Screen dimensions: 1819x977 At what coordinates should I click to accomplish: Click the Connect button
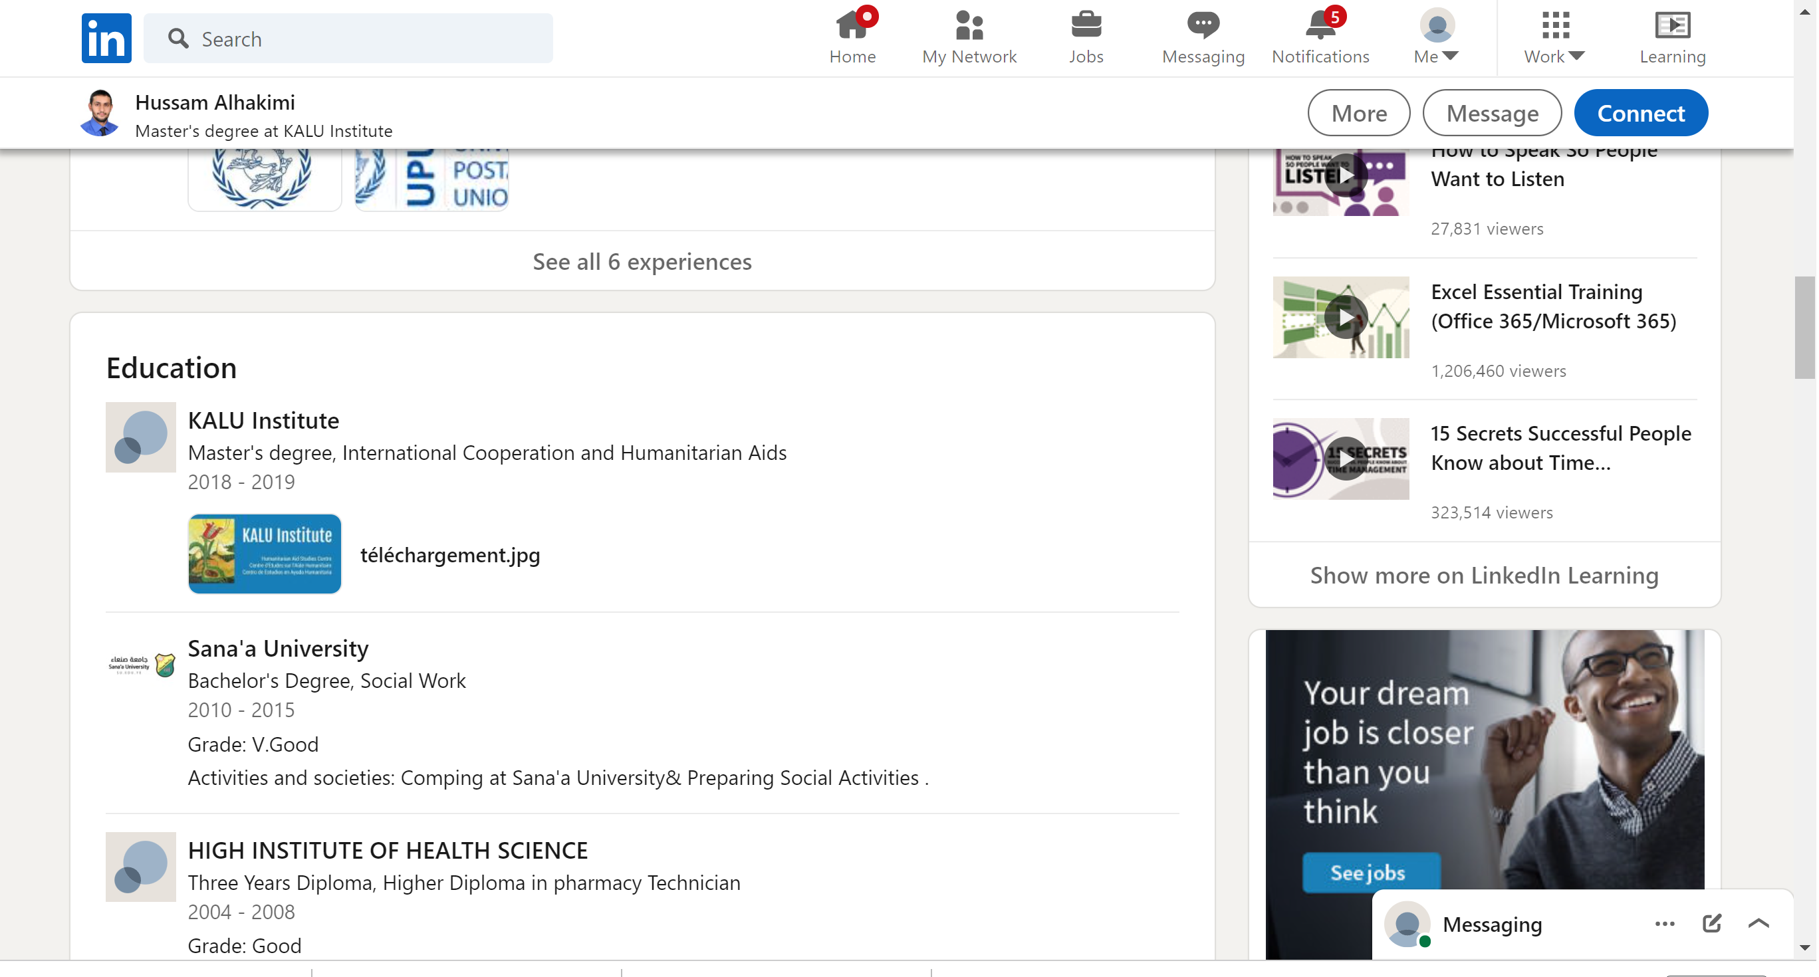point(1639,113)
